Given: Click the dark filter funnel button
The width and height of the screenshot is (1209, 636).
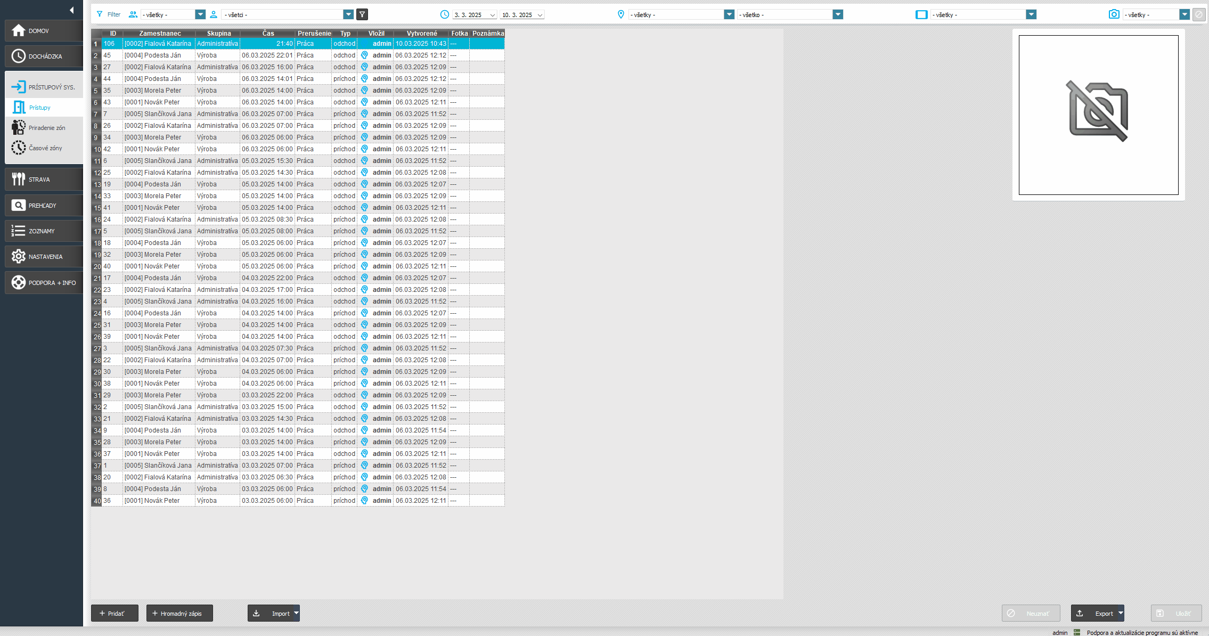Looking at the screenshot, I should [x=362, y=14].
